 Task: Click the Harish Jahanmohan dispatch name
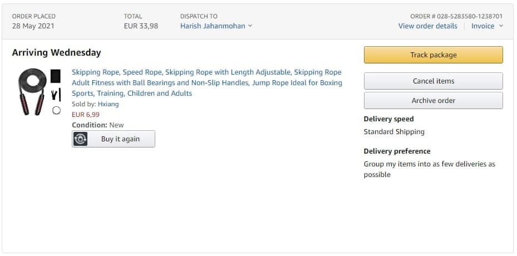(213, 26)
